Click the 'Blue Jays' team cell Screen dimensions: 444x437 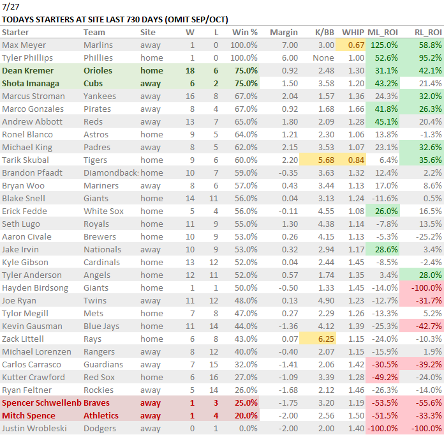pyautogui.click(x=101, y=326)
